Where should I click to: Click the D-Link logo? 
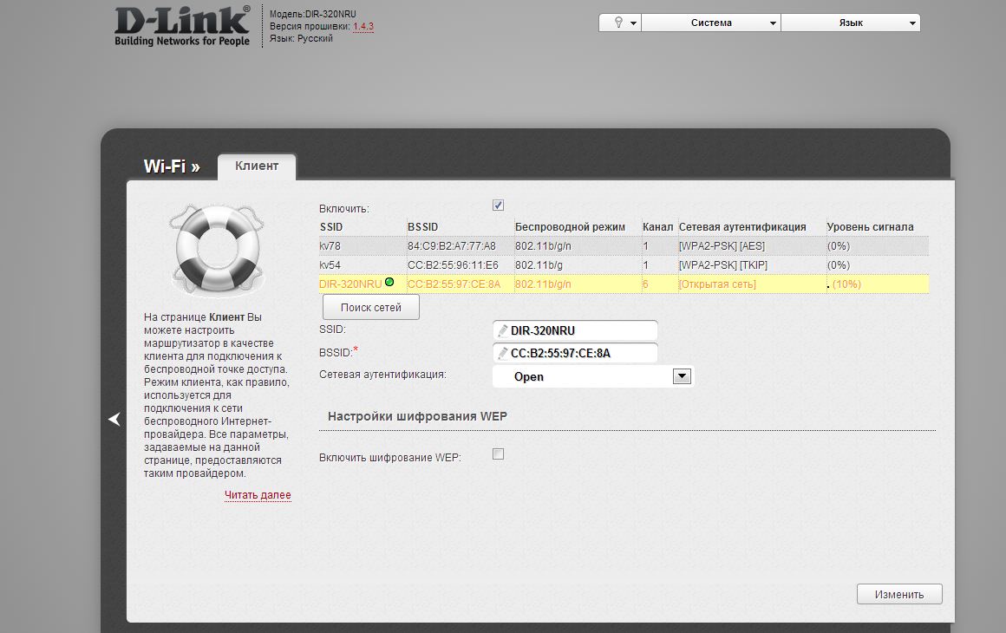pyautogui.click(x=182, y=26)
